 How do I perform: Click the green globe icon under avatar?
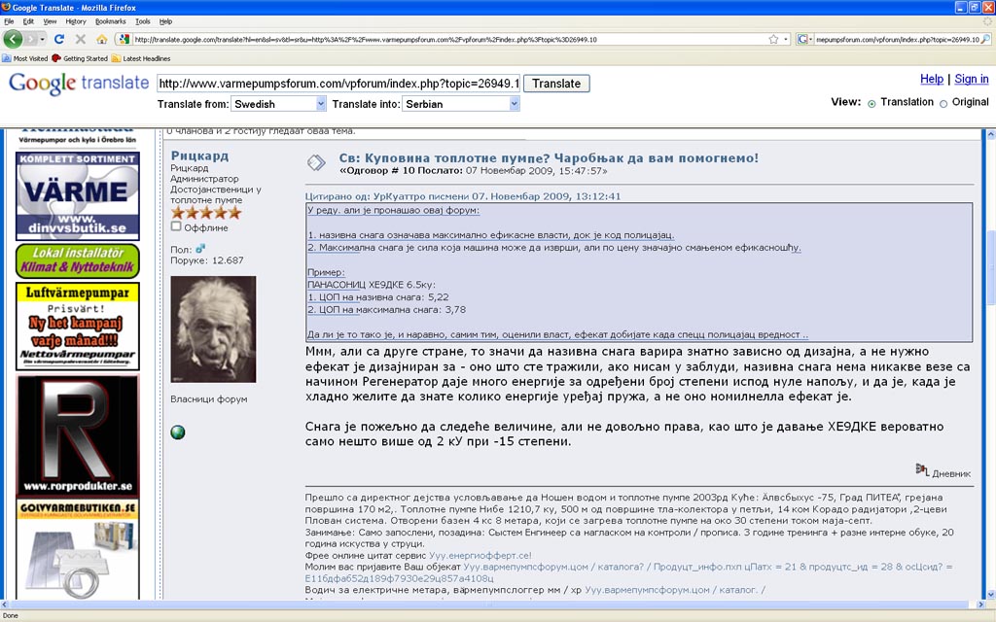178,432
